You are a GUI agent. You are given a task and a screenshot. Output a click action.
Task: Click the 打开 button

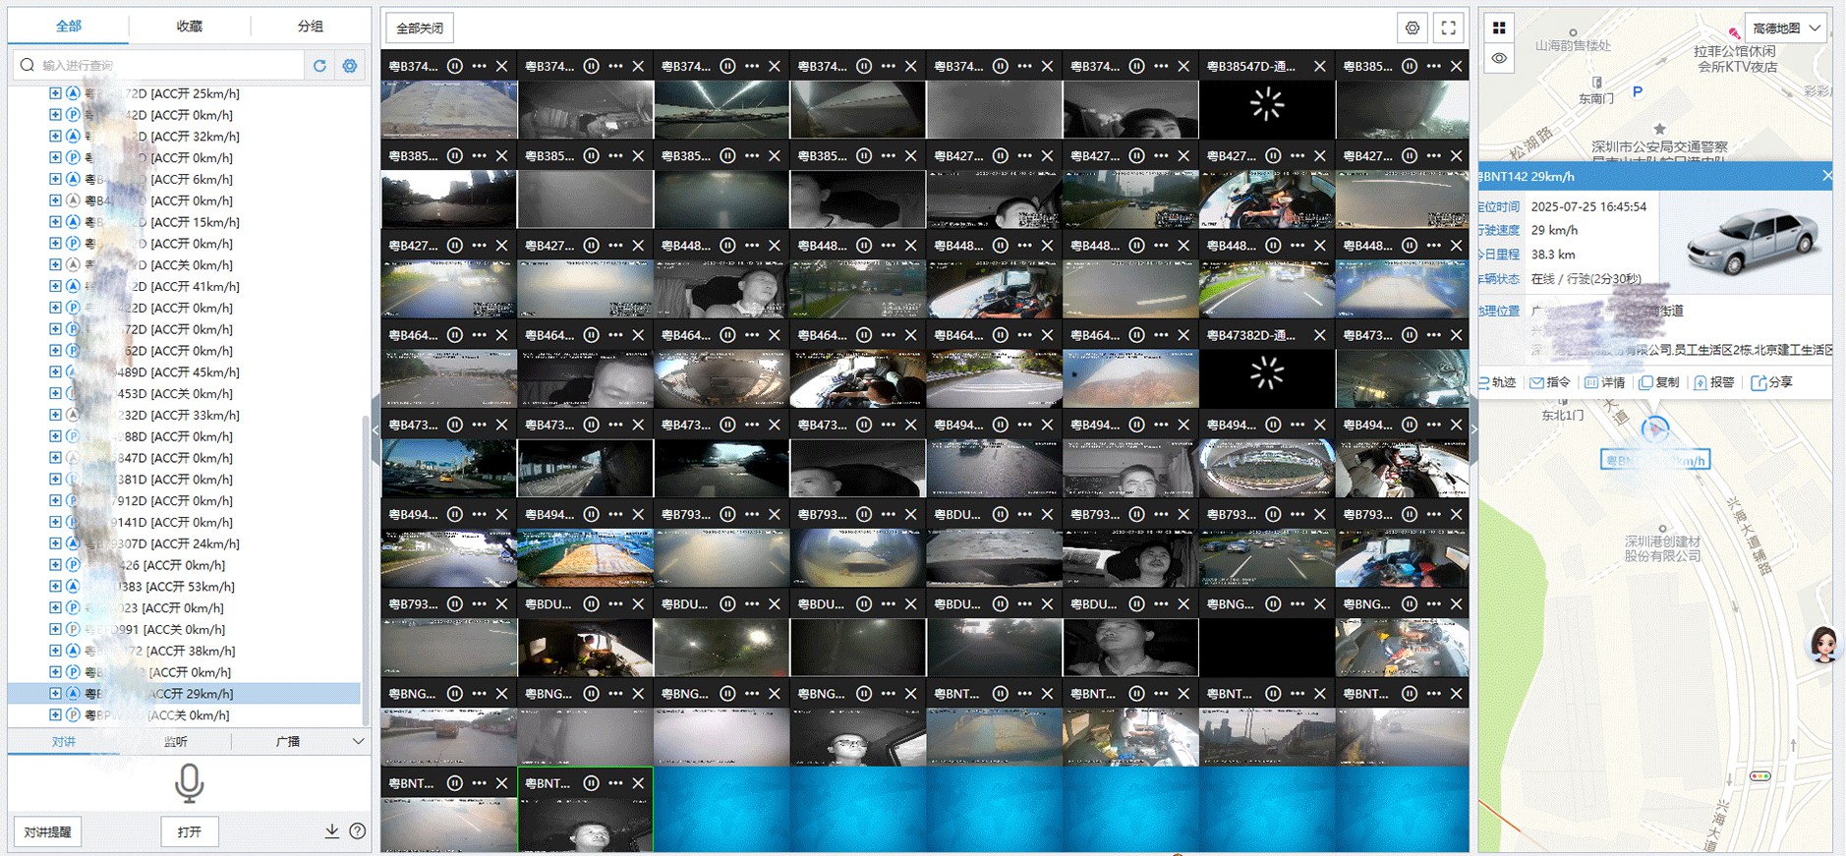190,831
